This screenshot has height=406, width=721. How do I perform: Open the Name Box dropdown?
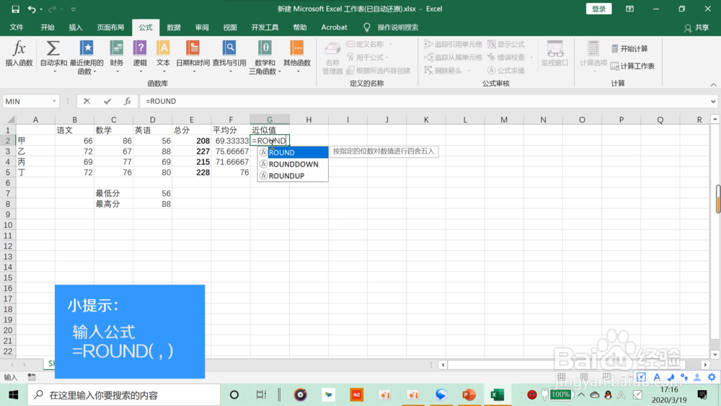(54, 101)
